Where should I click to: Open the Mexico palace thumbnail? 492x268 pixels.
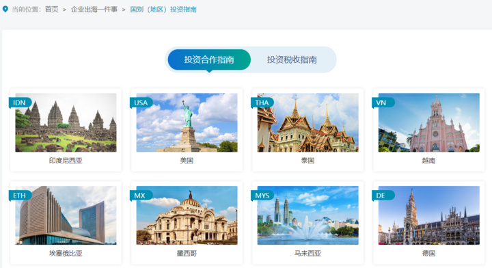[x=187, y=215]
